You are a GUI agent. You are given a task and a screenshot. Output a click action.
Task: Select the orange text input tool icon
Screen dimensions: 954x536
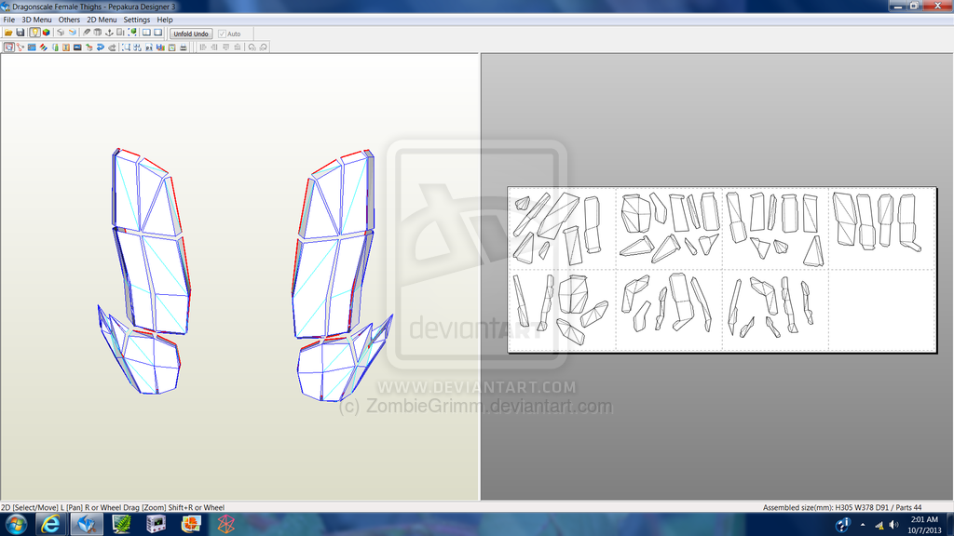coord(66,47)
